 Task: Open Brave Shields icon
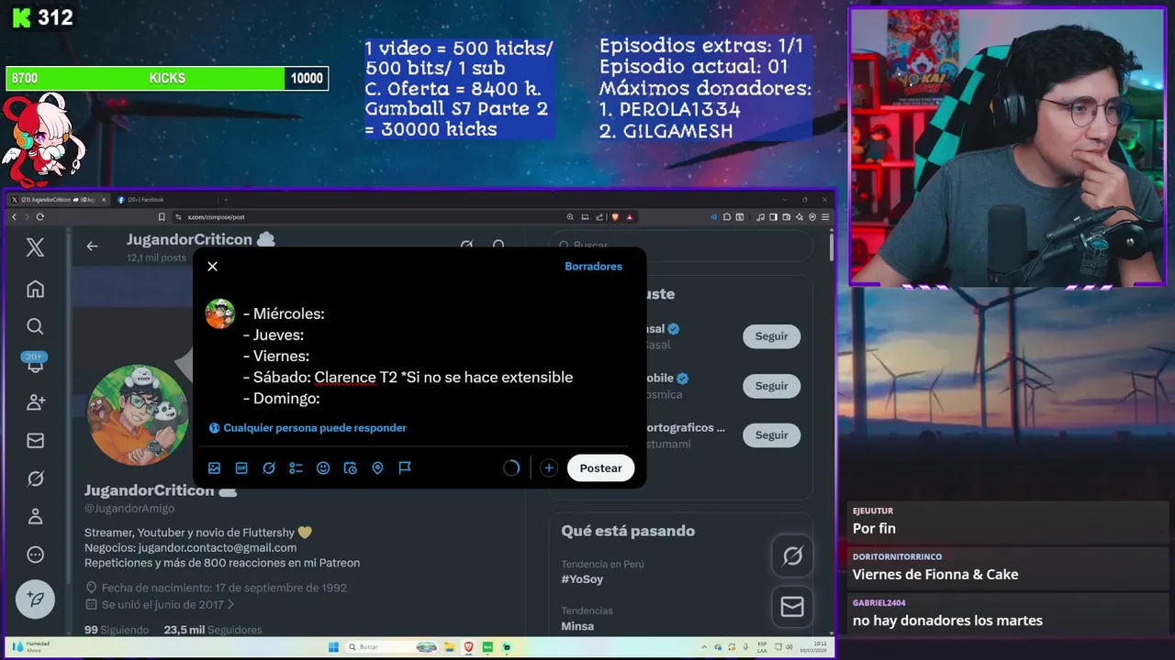point(616,217)
